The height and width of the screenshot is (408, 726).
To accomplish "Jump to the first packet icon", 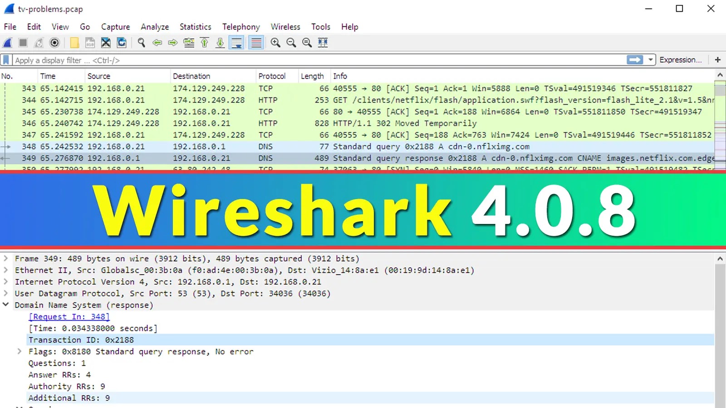I will (205, 43).
